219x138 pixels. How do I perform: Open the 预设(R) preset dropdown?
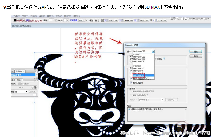151,100
